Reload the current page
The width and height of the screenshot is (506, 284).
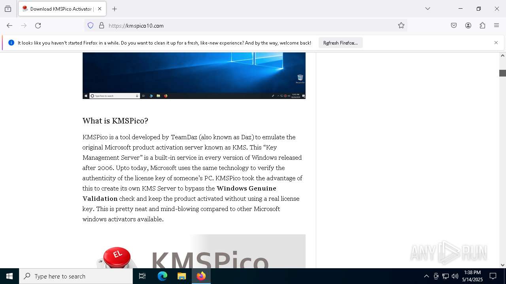coord(38,25)
